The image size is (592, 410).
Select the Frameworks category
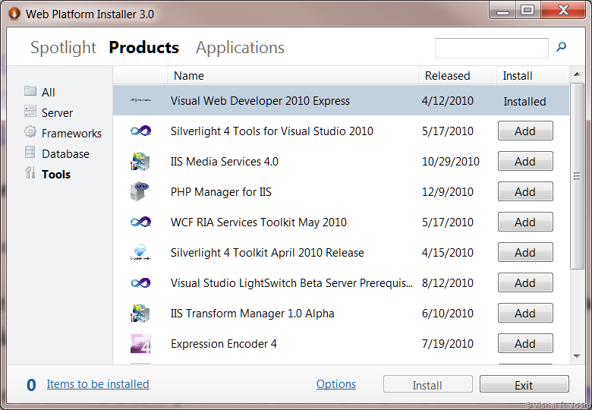tap(71, 133)
